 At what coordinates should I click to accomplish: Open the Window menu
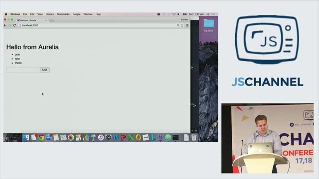coord(88,14)
